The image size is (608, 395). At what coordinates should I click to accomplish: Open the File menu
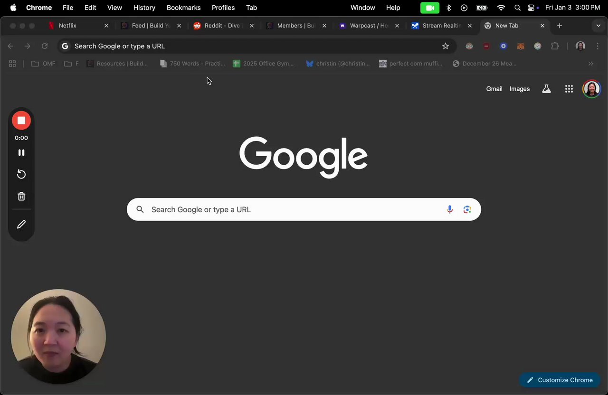click(68, 8)
